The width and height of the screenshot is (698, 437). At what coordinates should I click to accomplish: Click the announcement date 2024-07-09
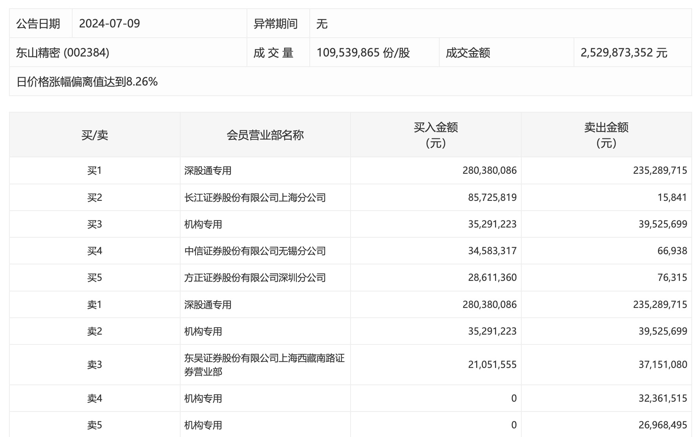click(110, 24)
